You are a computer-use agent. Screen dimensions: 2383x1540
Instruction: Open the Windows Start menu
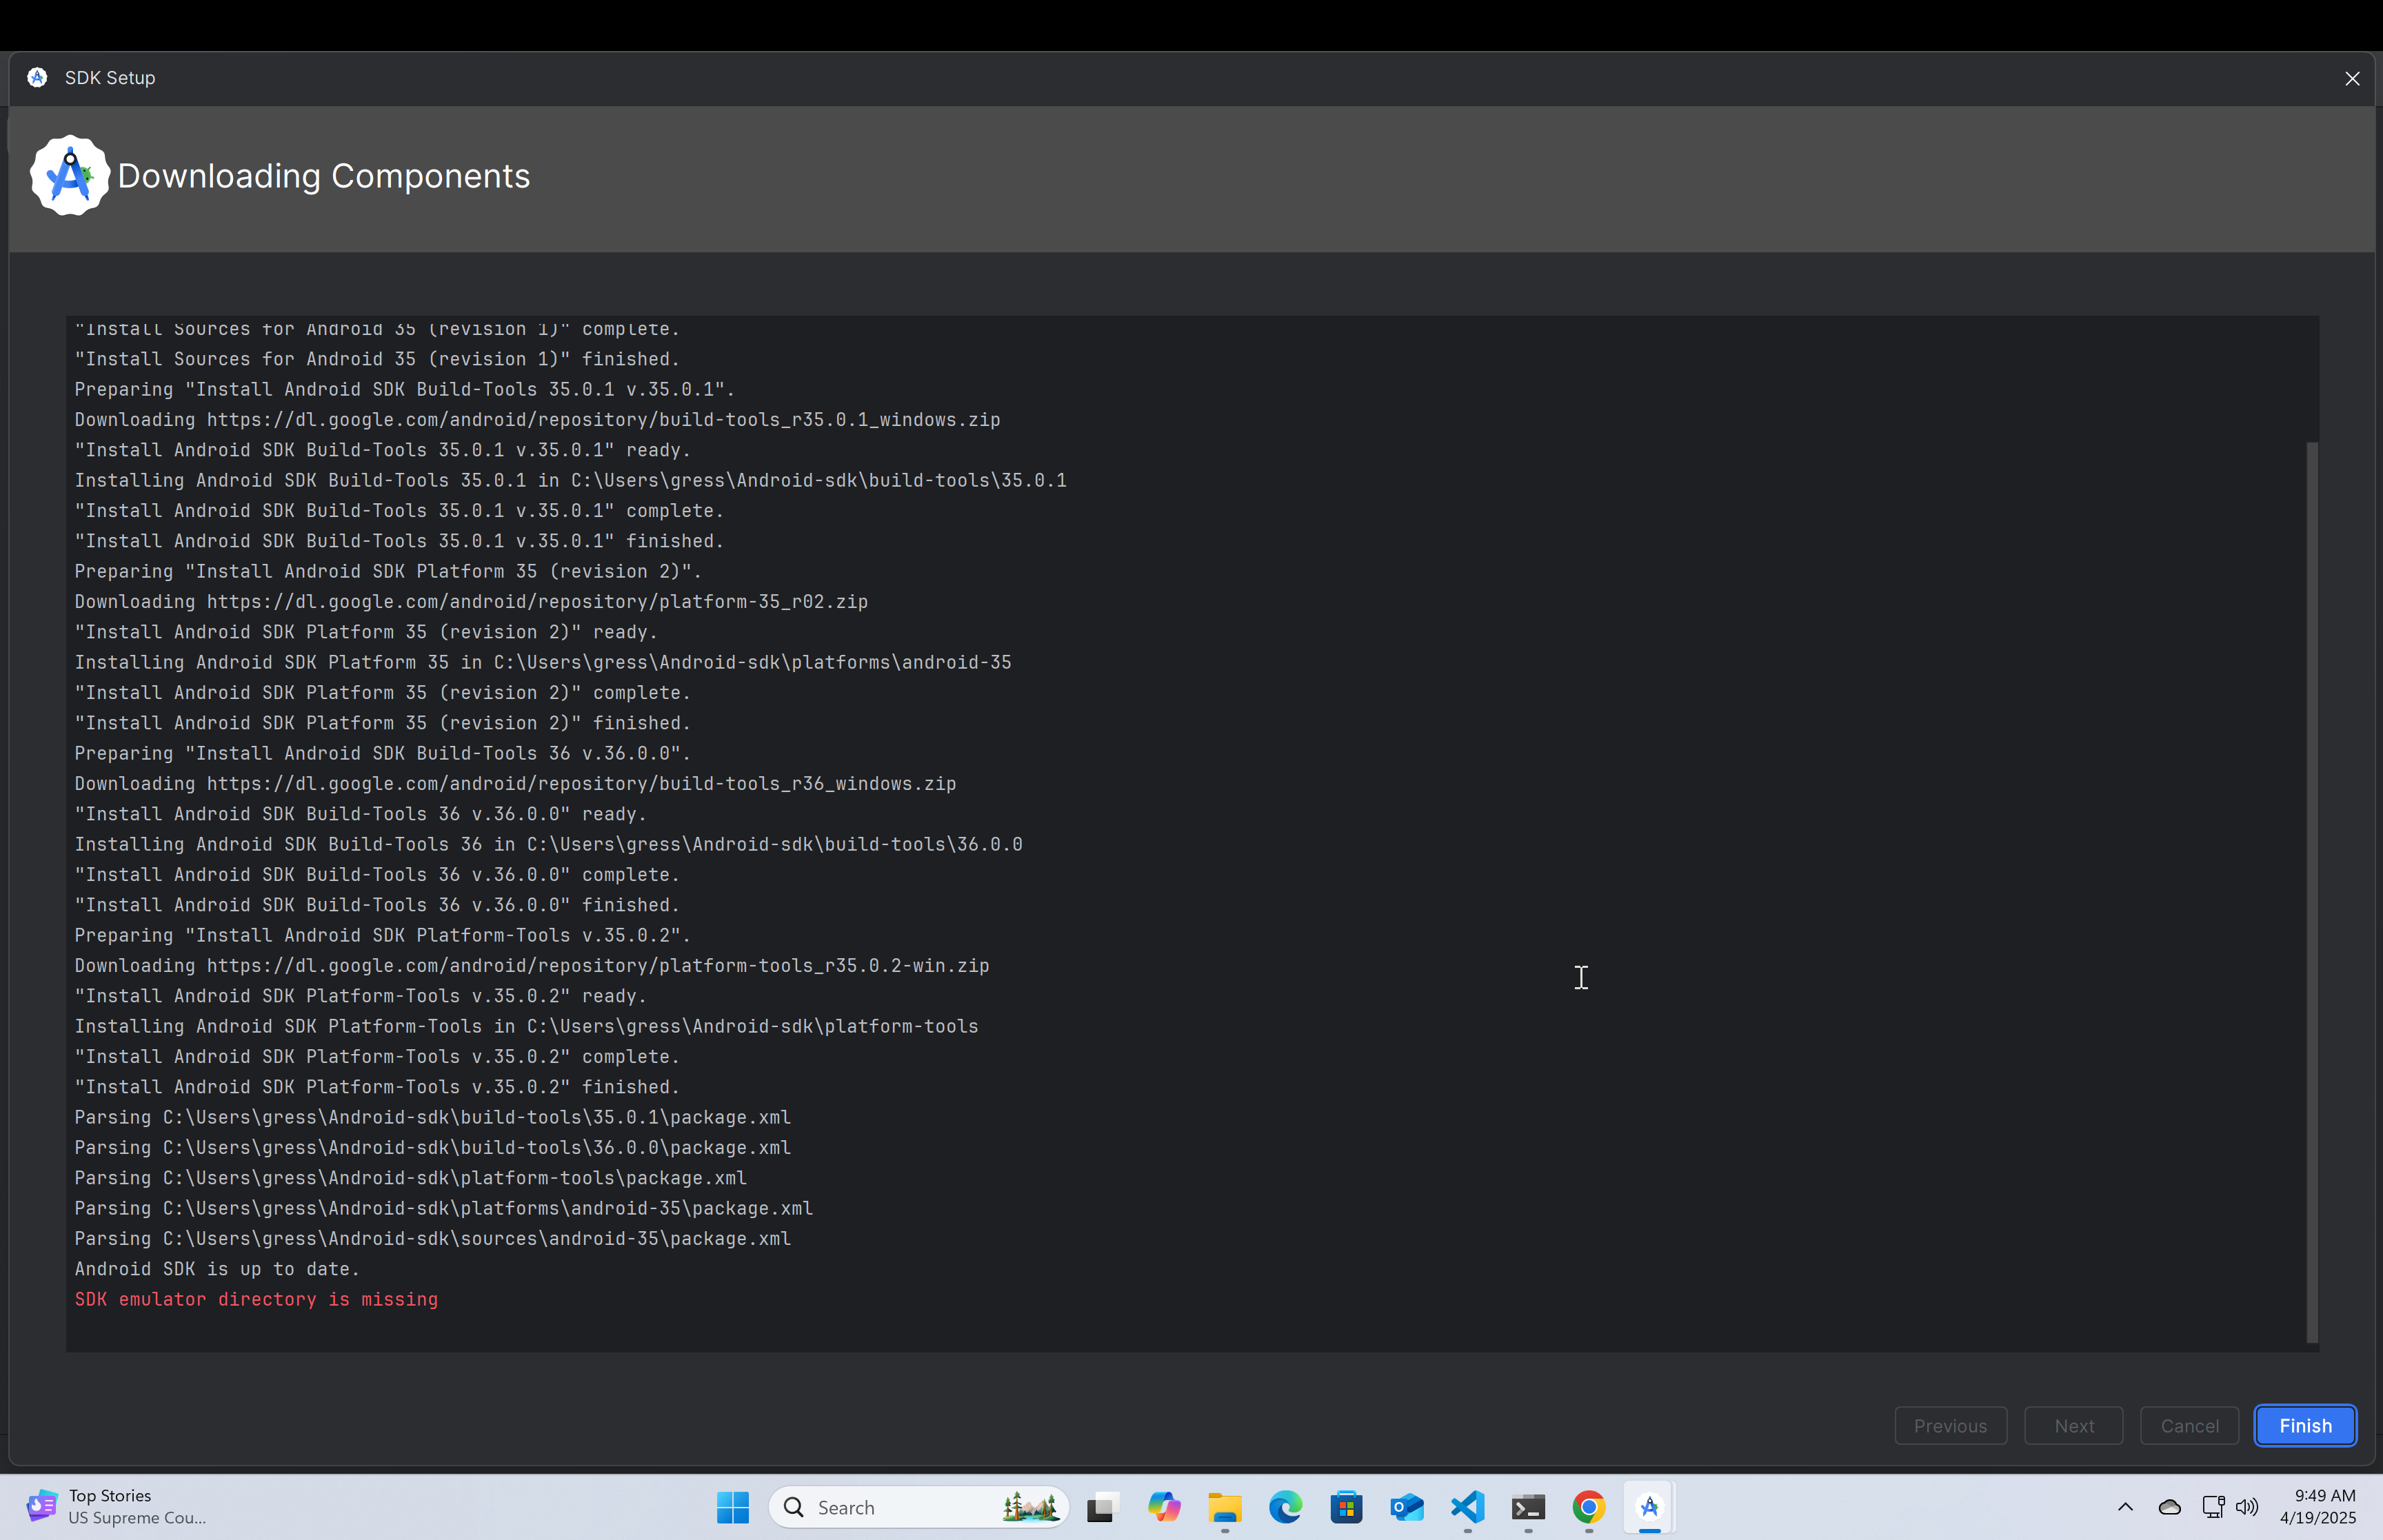pyautogui.click(x=732, y=1507)
